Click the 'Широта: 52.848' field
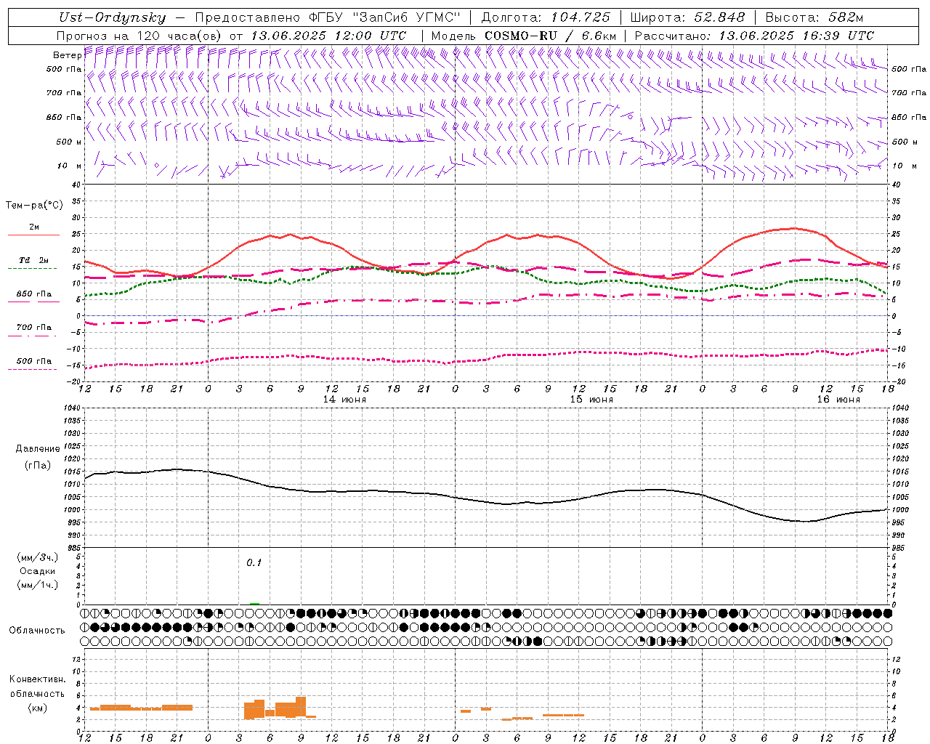930x744 pixels. click(x=687, y=17)
